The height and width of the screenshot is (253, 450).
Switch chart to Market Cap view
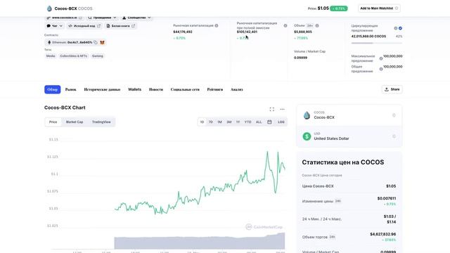pyautogui.click(x=75, y=122)
